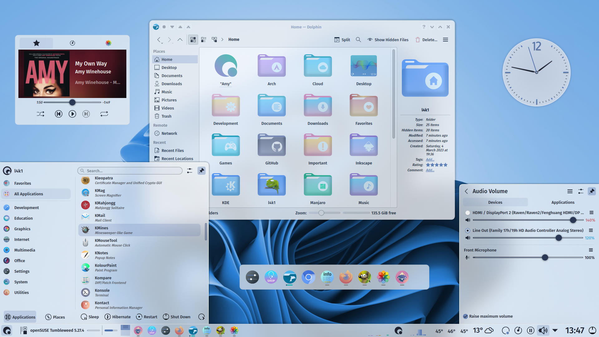
Task: Select the Multimedia category in launcher
Action: coord(36,250)
